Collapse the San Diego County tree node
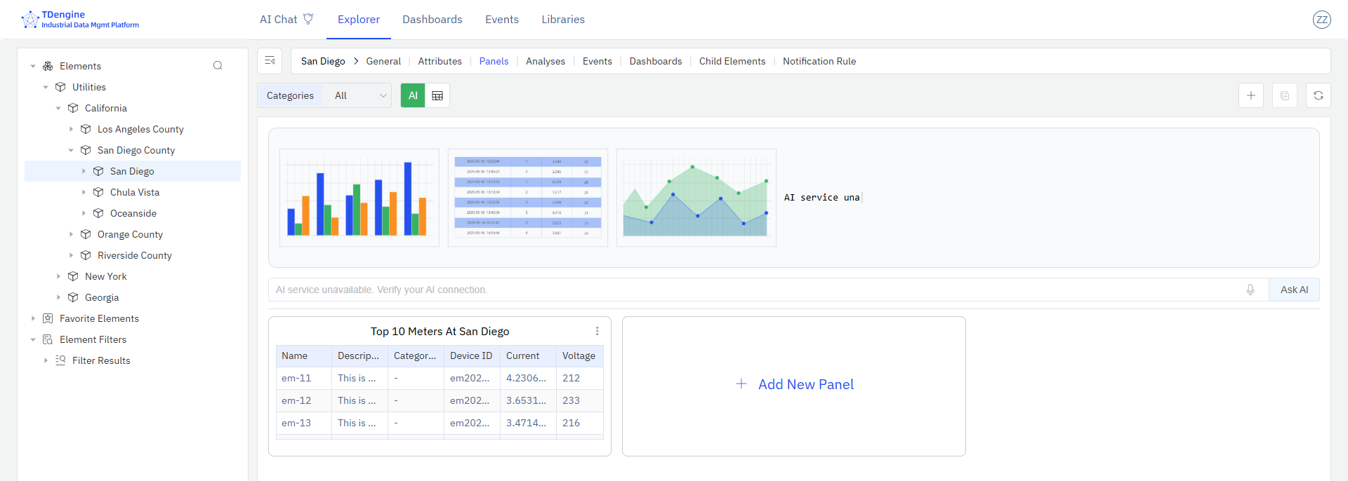 [x=71, y=150]
